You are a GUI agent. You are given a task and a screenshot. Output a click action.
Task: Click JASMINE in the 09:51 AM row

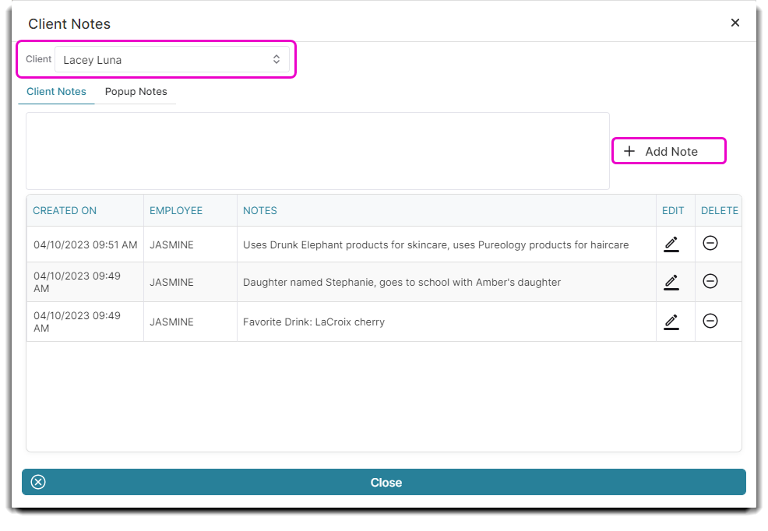pos(171,244)
